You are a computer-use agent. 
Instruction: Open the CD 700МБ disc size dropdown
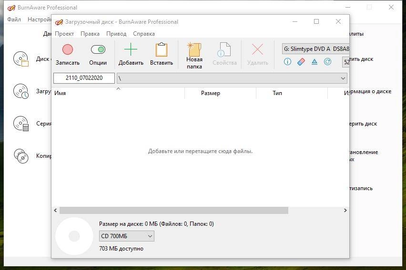point(127,236)
